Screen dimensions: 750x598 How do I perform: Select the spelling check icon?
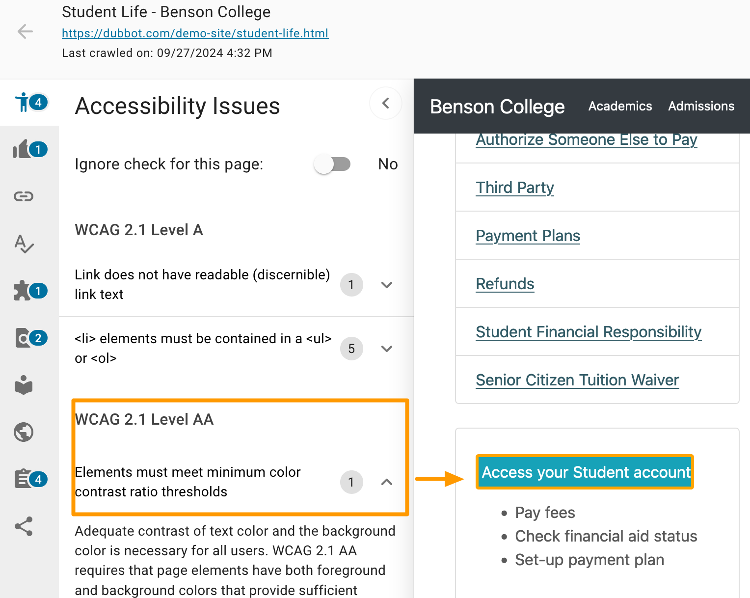point(24,244)
